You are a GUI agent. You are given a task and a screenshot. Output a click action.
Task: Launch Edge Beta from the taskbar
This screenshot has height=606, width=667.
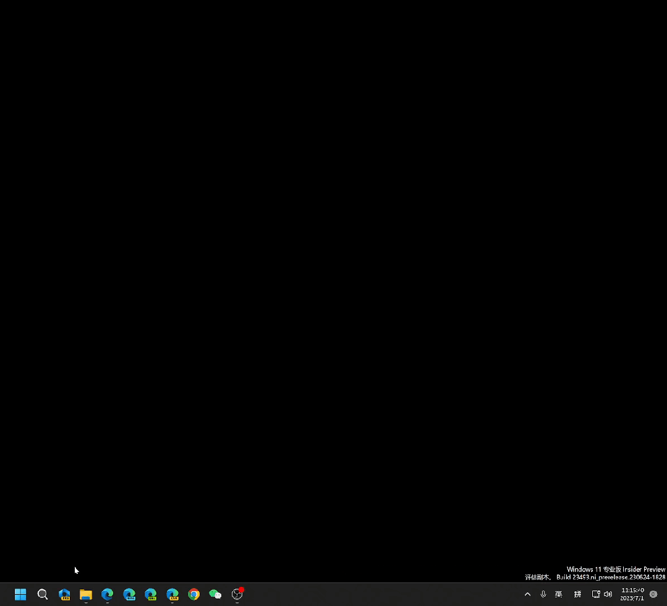point(129,594)
